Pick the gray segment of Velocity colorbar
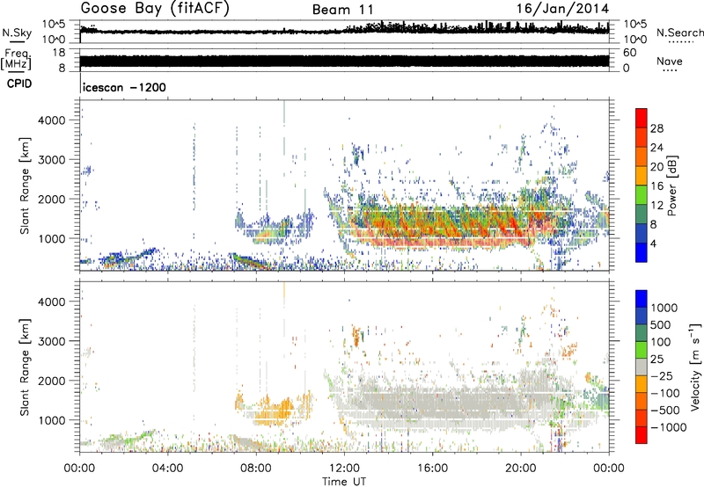 pos(642,367)
